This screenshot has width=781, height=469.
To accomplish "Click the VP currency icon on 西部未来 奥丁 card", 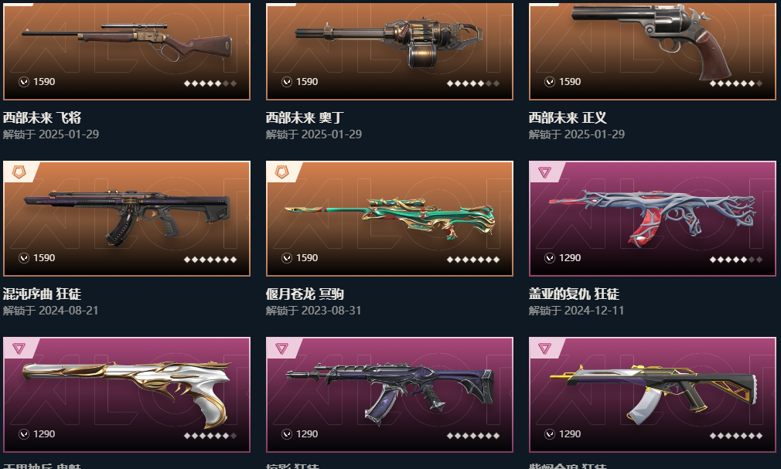I will tap(287, 82).
